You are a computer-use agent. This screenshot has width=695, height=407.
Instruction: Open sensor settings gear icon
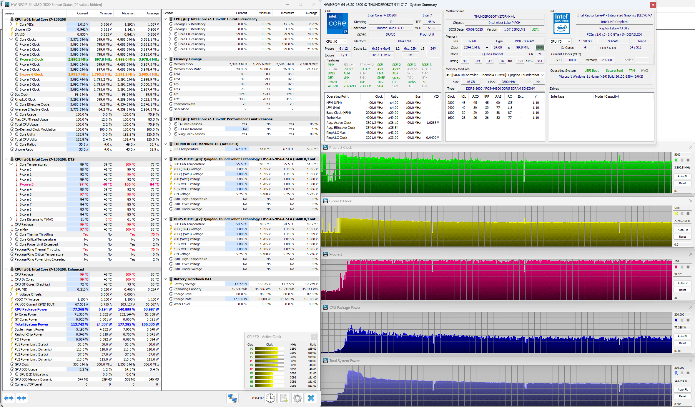[297, 398]
